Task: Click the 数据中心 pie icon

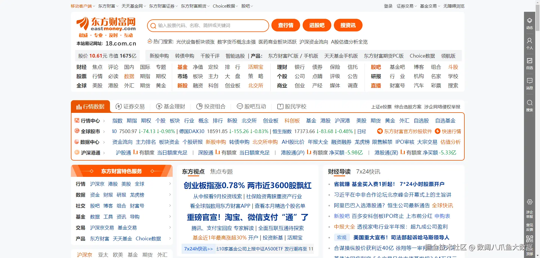Action: (x=76, y=142)
